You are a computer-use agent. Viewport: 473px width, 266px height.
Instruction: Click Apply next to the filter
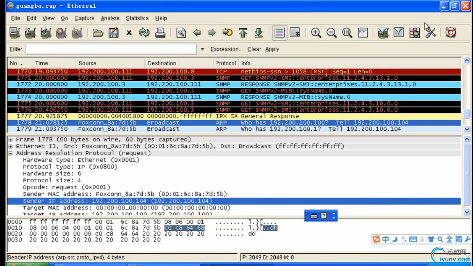coord(272,49)
